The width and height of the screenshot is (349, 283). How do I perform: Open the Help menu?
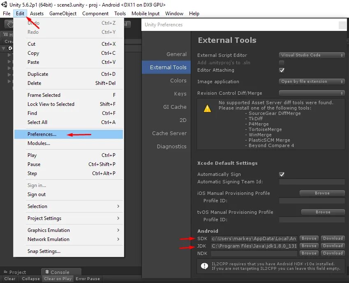point(194,14)
